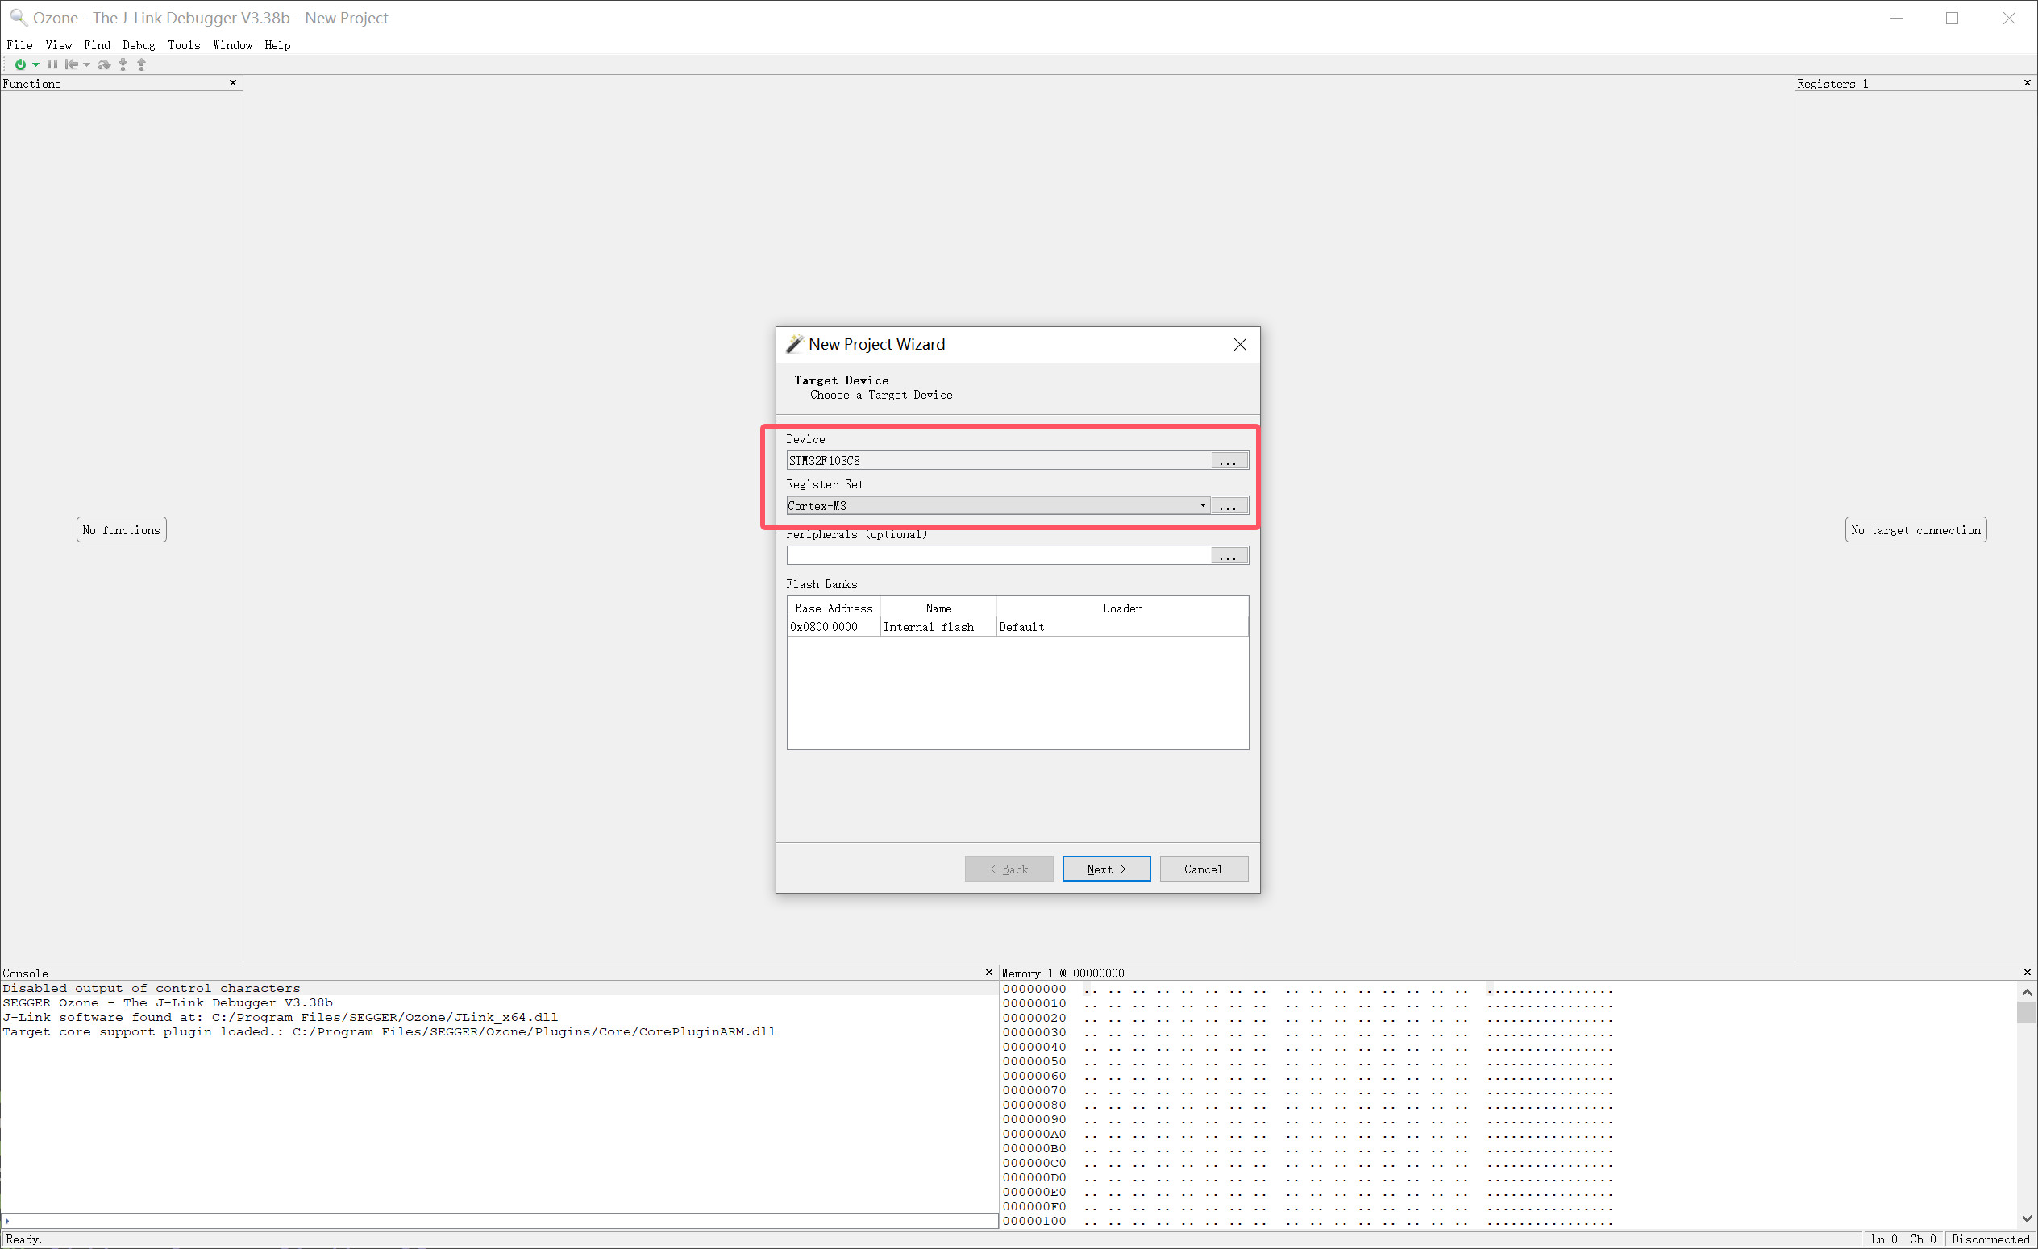This screenshot has width=2038, height=1249.
Task: Browse for Device with ellipsis button
Action: point(1229,460)
